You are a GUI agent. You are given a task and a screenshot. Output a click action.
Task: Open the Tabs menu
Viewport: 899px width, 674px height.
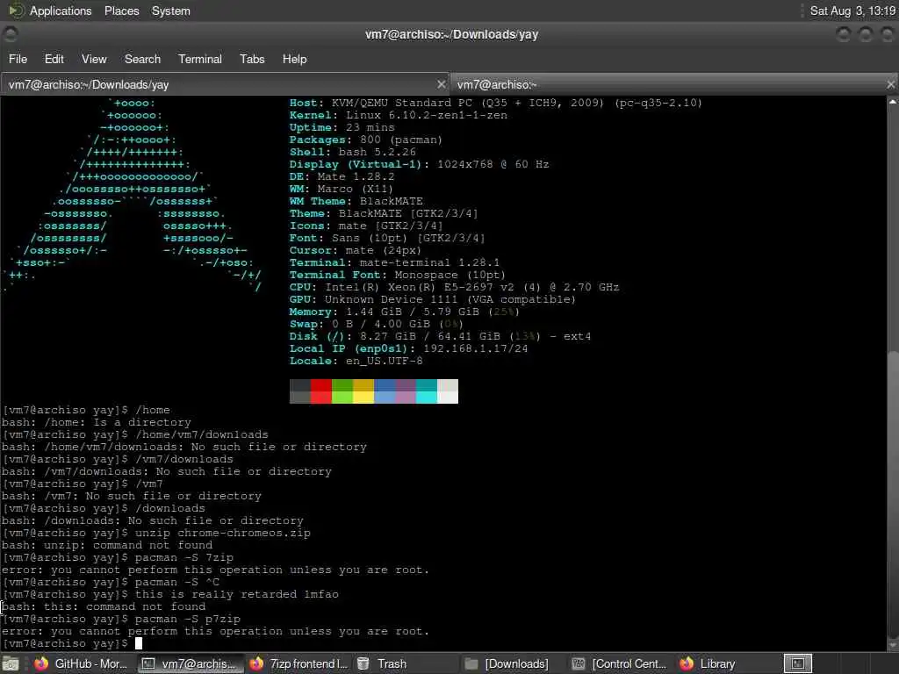(x=252, y=59)
